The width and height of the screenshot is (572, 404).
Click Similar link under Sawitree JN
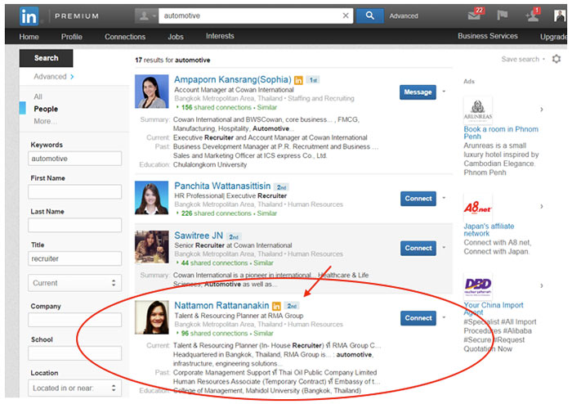pos(263,263)
